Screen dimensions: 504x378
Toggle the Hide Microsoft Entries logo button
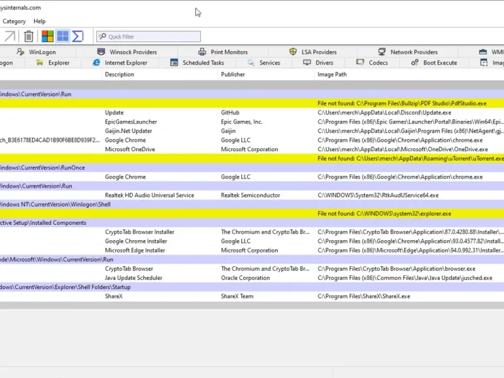click(47, 37)
